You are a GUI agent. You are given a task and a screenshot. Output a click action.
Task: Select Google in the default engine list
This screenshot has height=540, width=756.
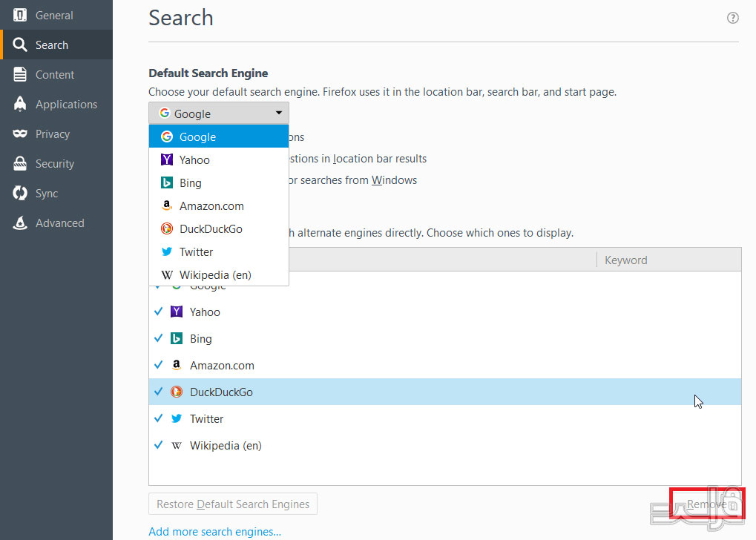(219, 136)
